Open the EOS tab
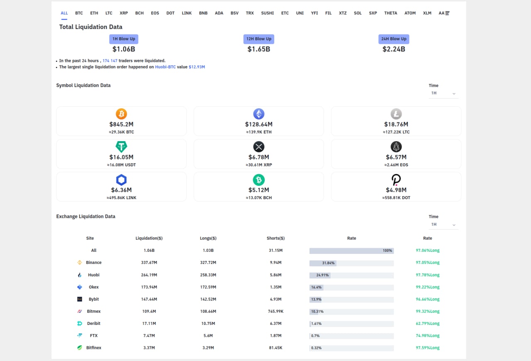 coord(155,13)
